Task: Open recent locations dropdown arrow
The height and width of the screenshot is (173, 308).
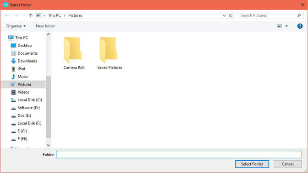Action: [24, 15]
